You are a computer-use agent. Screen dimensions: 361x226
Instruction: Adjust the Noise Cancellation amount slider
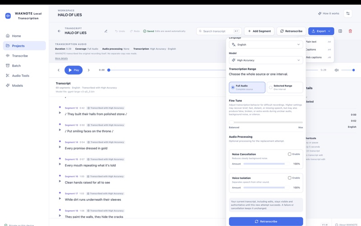point(267,164)
